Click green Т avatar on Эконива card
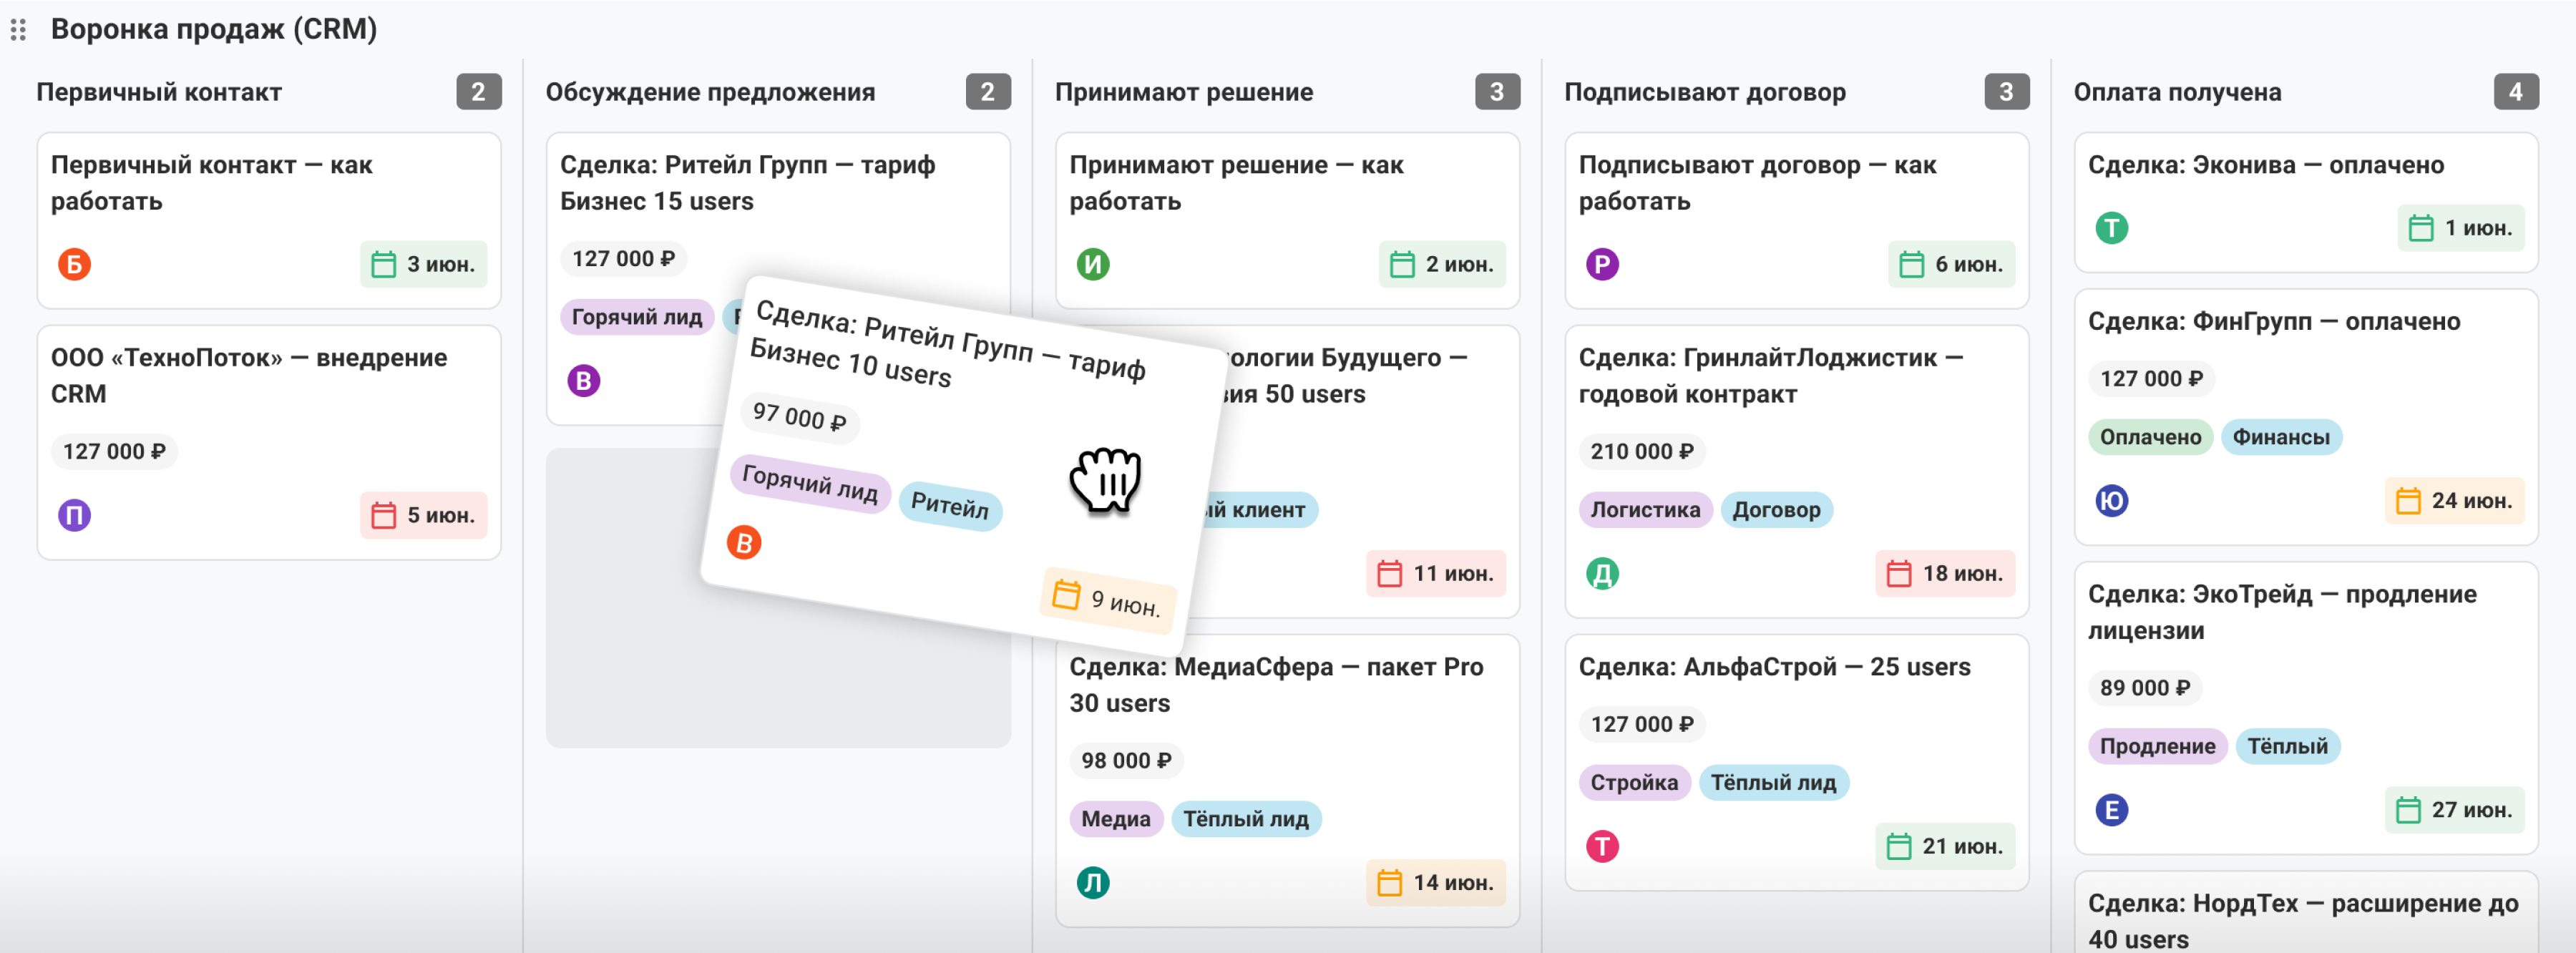The image size is (2576, 953). click(2112, 228)
